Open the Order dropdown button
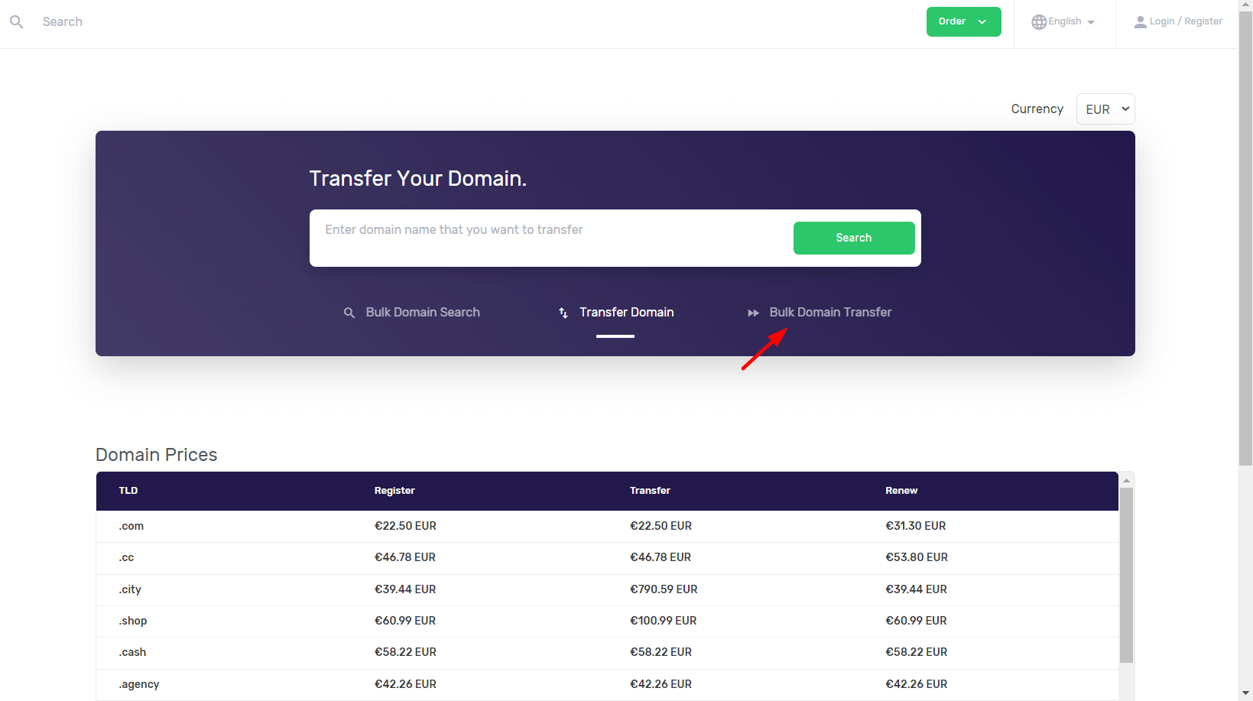The image size is (1253, 701). [963, 21]
